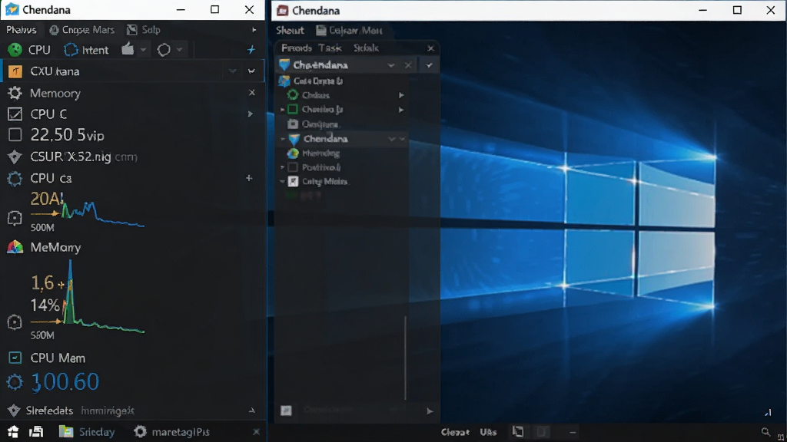The width and height of the screenshot is (787, 442).
Task: Click the small square icon at panel bottom
Action: [286, 411]
